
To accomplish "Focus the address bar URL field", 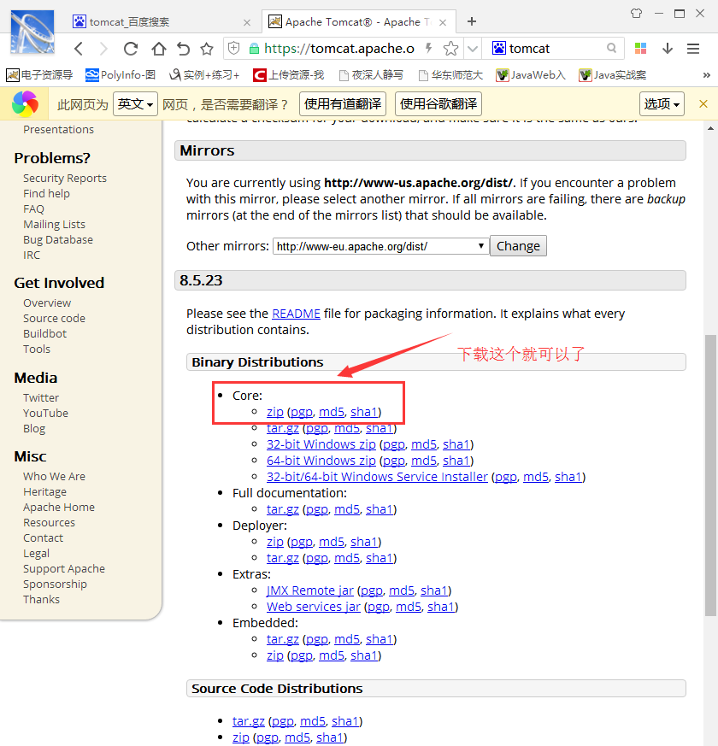I will (338, 48).
